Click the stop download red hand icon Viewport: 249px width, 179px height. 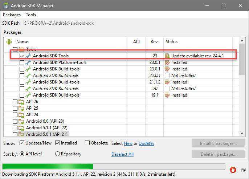click(233, 170)
